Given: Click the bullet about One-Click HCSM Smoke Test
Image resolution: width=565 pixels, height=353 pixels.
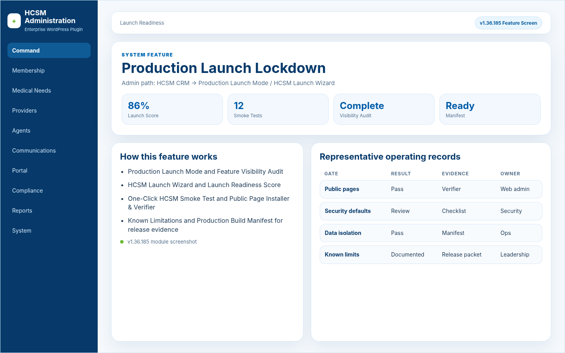Looking at the screenshot, I should click(209, 203).
